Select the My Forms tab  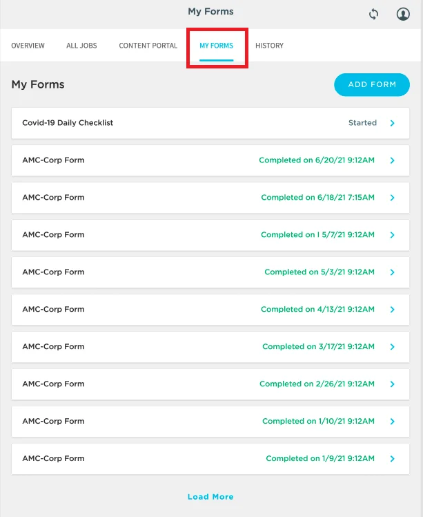[x=216, y=46]
